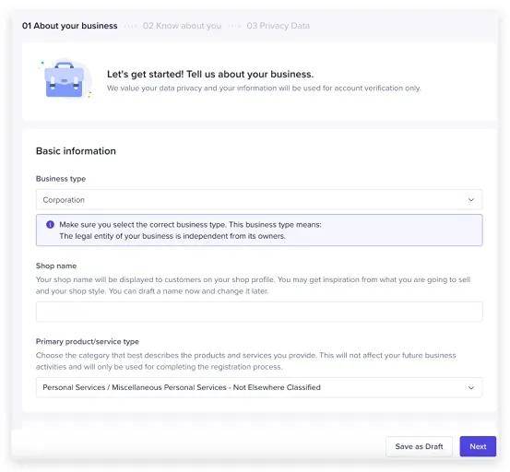Click Save as Draft button
Image resolution: width=510 pixels, height=472 pixels.
(x=419, y=446)
